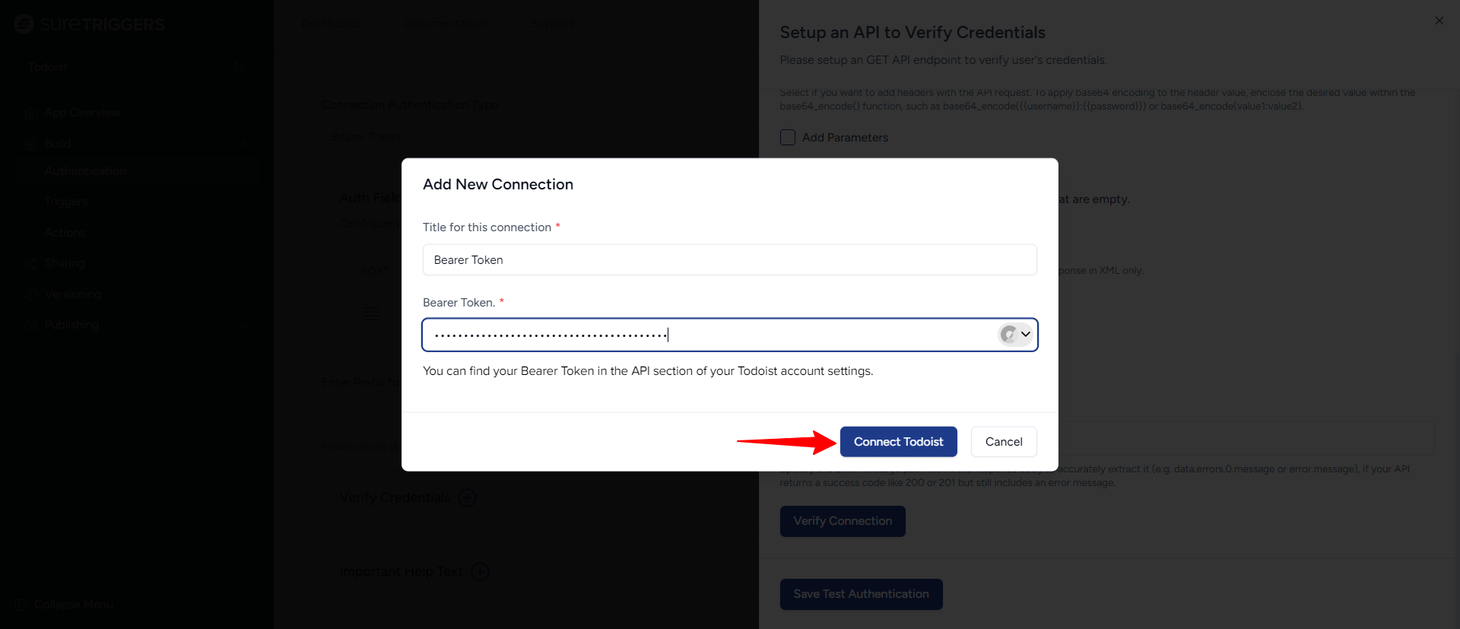
Task: Click the SureTriggers logo icon
Action: click(24, 24)
